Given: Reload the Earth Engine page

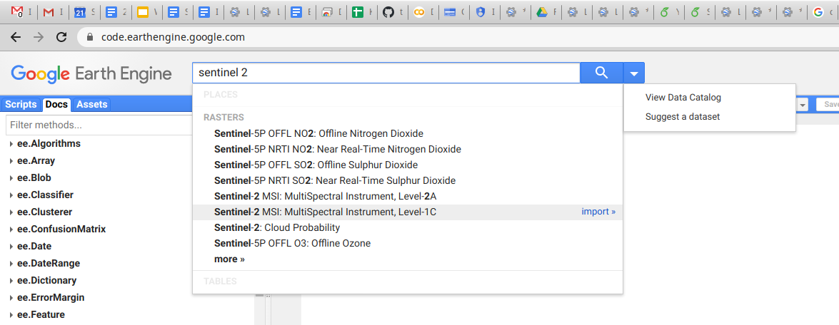Looking at the screenshot, I should [x=61, y=37].
